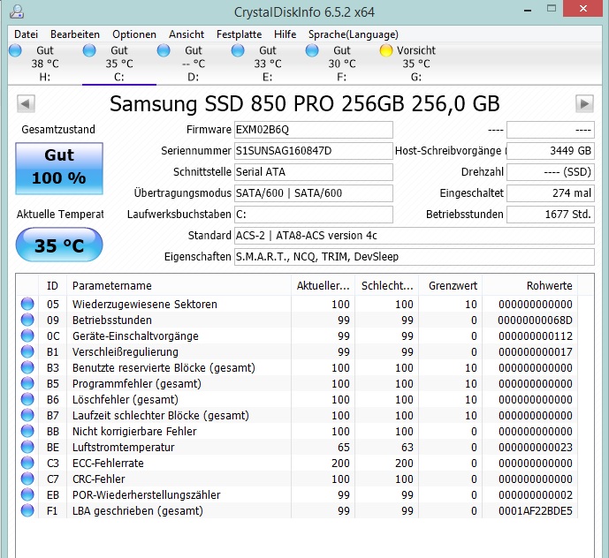Viewport: 609px width, 558px height.
Task: Select the Luftstromtemperatur parameter name
Action: (123, 448)
